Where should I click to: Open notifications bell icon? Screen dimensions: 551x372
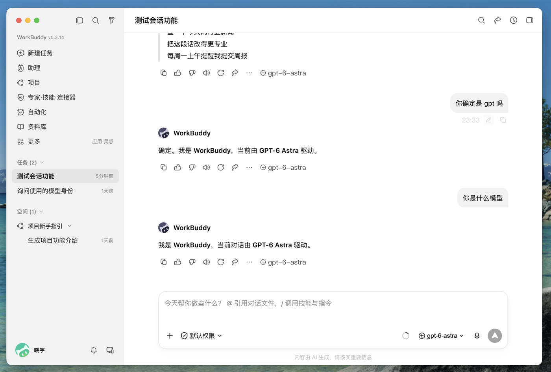click(94, 350)
